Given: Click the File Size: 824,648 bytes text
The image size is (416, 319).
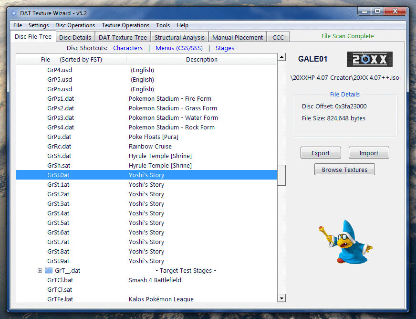Looking at the screenshot, I should 333,118.
